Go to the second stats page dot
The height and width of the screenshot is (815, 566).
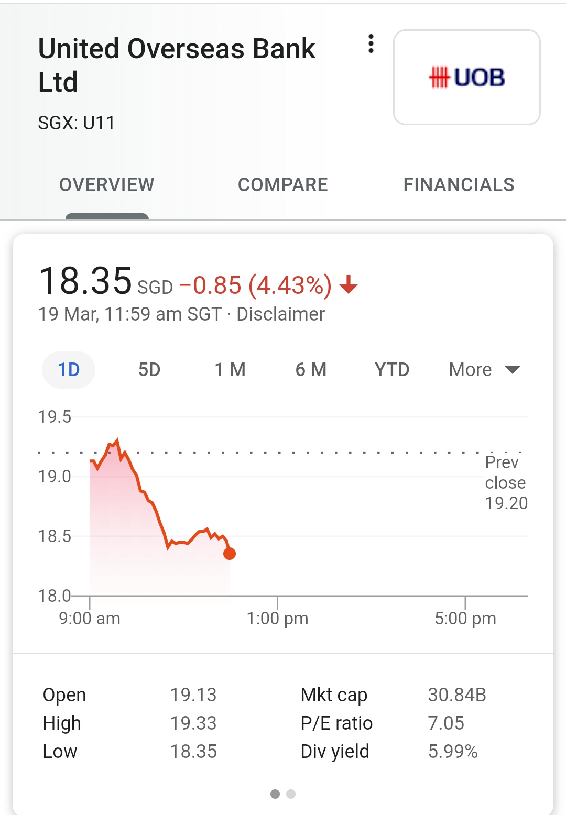[291, 794]
